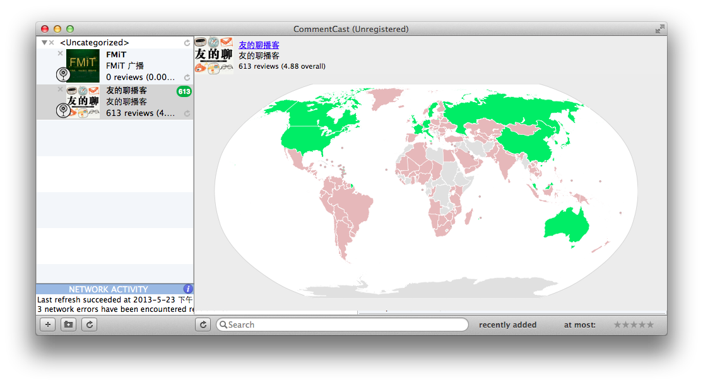The image size is (703, 385).
Task: Click the '0 reviews (0.00…' text
Action: pos(140,77)
